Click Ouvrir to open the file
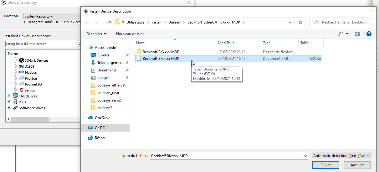The height and width of the screenshot is (172, 379). coord(325,165)
